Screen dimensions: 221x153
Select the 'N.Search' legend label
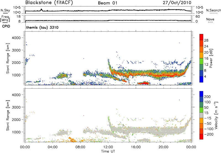(213, 10)
